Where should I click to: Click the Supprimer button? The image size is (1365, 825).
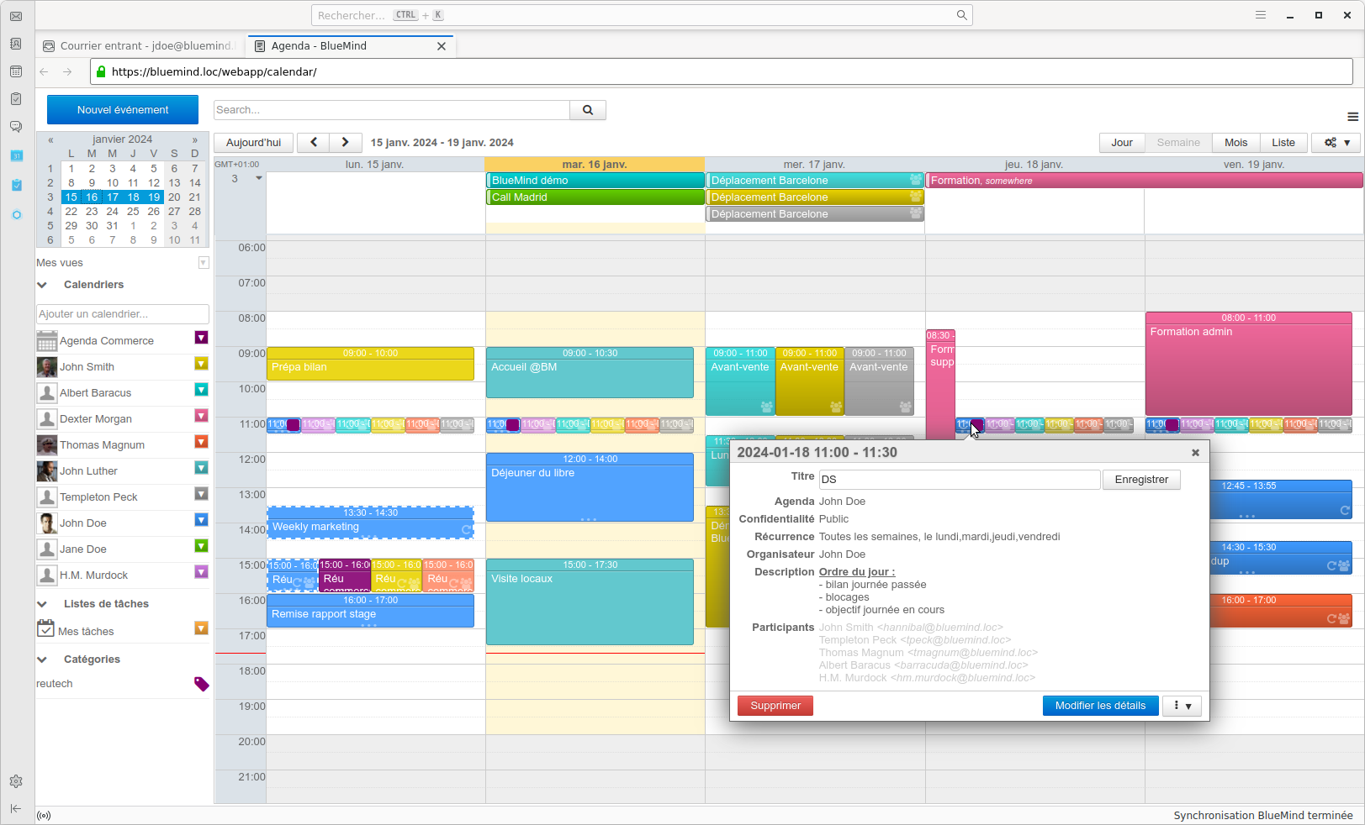tap(775, 706)
